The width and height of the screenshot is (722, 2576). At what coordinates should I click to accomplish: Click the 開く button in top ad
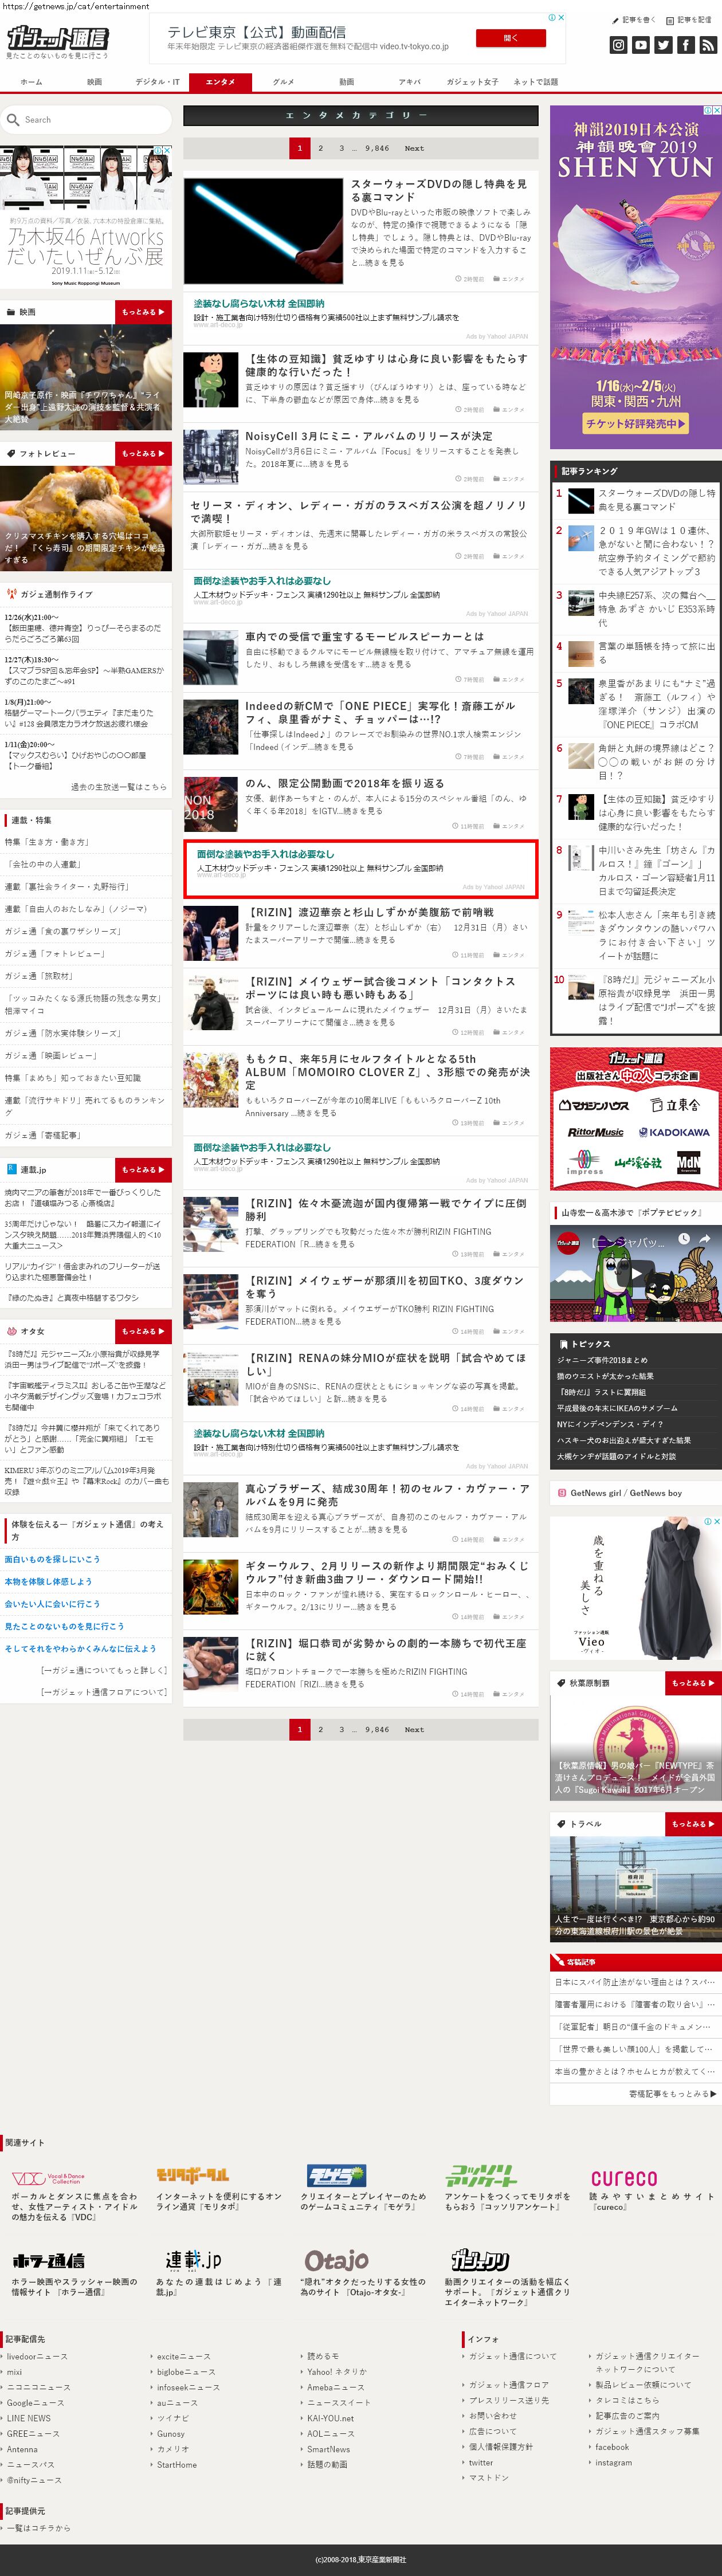tap(510, 37)
